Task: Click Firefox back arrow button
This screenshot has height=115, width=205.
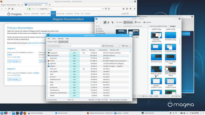Action: [2, 9]
